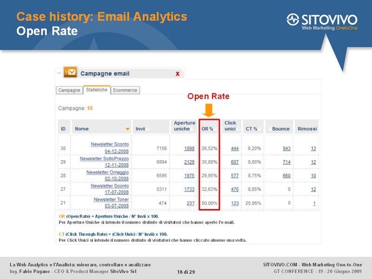Click bounce value 660
Image resolution: width=372 pixels, height=279 pixels.
286,176
